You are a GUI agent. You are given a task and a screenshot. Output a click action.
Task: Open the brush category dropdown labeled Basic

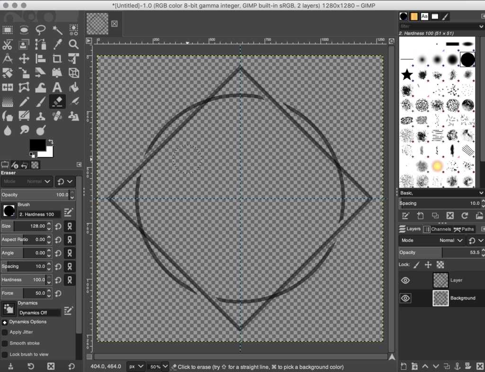coord(440,193)
